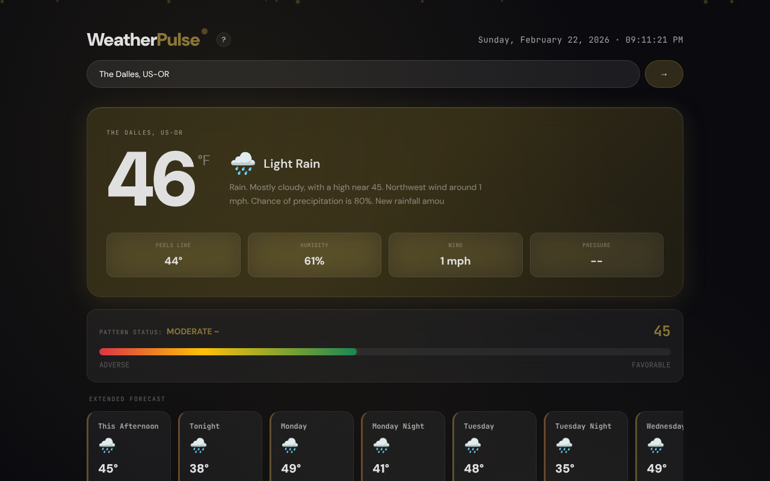Click the Tuesday Night rain icon
Viewport: 770px width, 481px height.
coord(564,446)
